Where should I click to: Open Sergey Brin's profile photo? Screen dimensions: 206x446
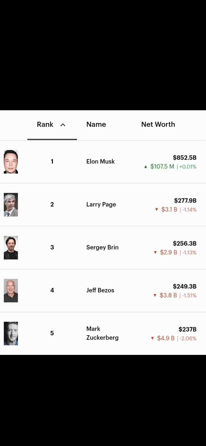11,248
